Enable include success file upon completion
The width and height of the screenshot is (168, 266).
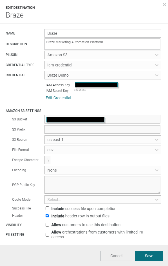coord(48,208)
